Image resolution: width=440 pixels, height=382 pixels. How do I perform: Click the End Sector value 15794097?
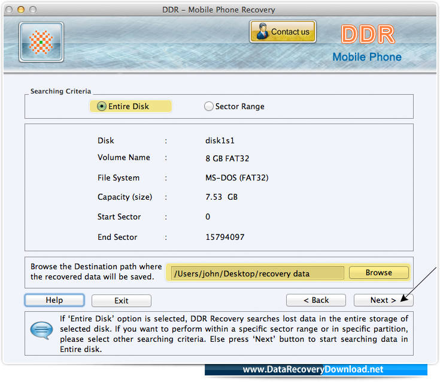[x=224, y=237]
